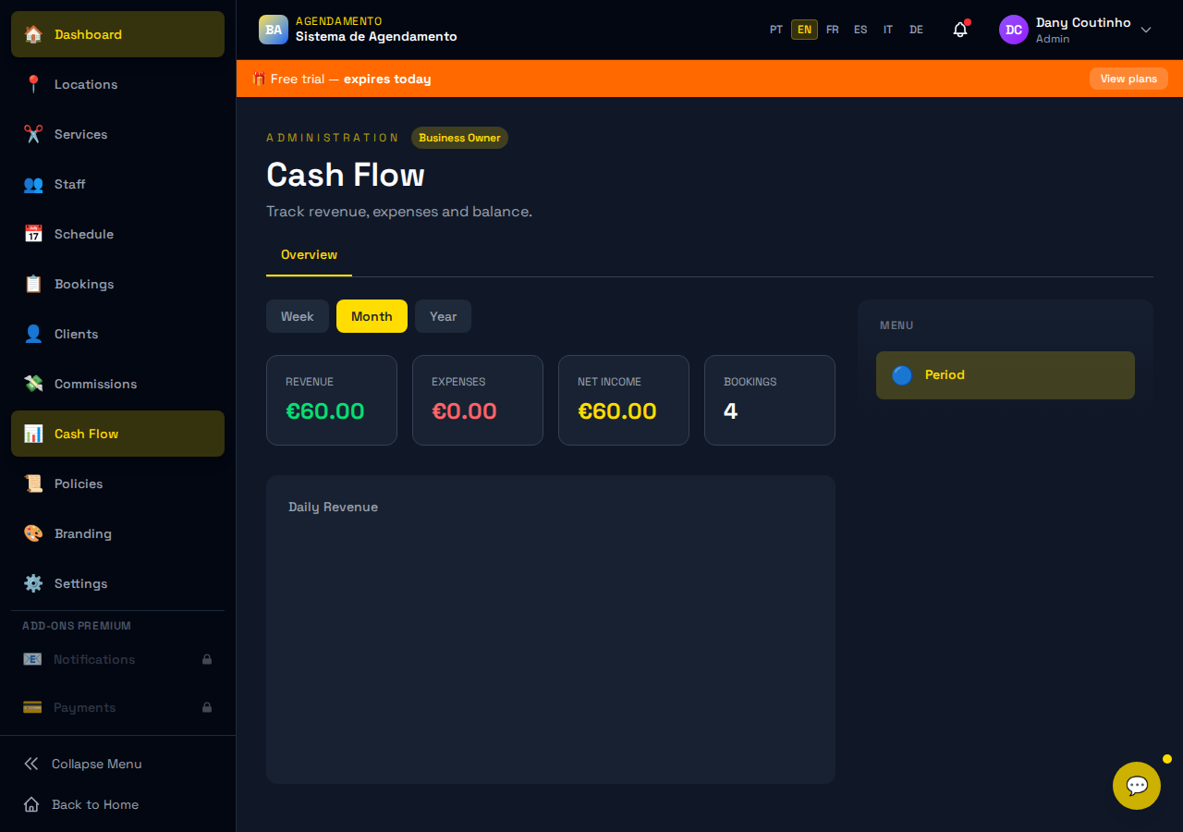Viewport: 1183px width, 832px height.
Task: Open the notifications bell
Action: pyautogui.click(x=960, y=30)
